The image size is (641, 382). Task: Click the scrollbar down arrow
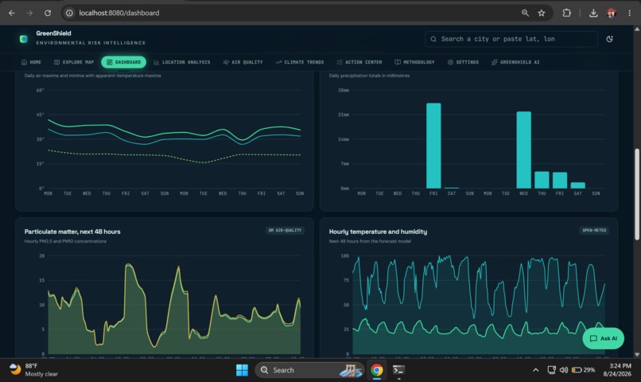[636, 354]
